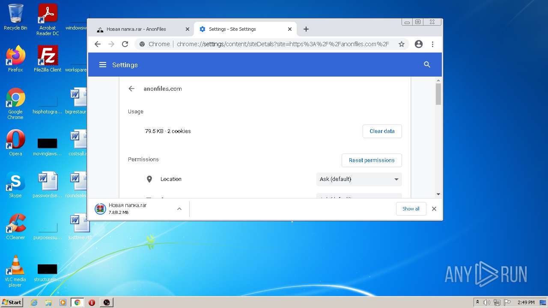Open the Chrome profile account icon

click(419, 44)
